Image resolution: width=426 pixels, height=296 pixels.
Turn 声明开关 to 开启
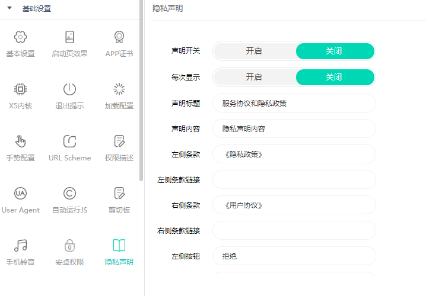click(254, 51)
